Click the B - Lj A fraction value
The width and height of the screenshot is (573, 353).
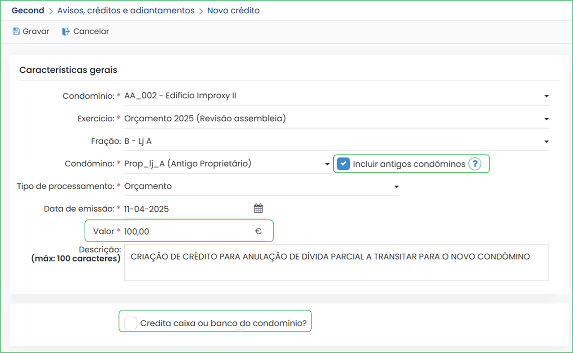[x=138, y=141]
